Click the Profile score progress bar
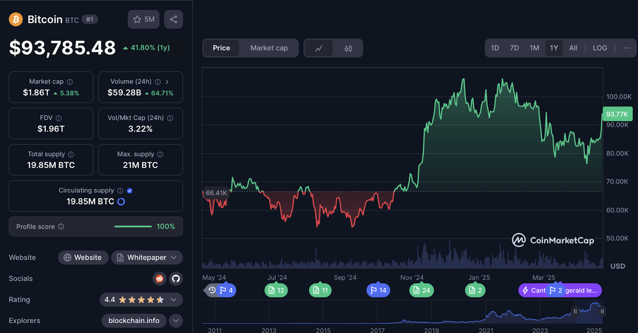The width and height of the screenshot is (638, 333). coord(133,226)
